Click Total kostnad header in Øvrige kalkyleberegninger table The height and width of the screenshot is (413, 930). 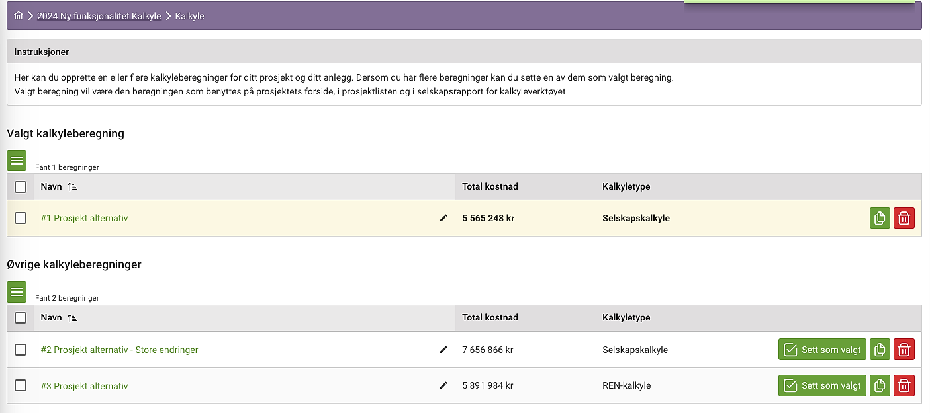point(490,318)
